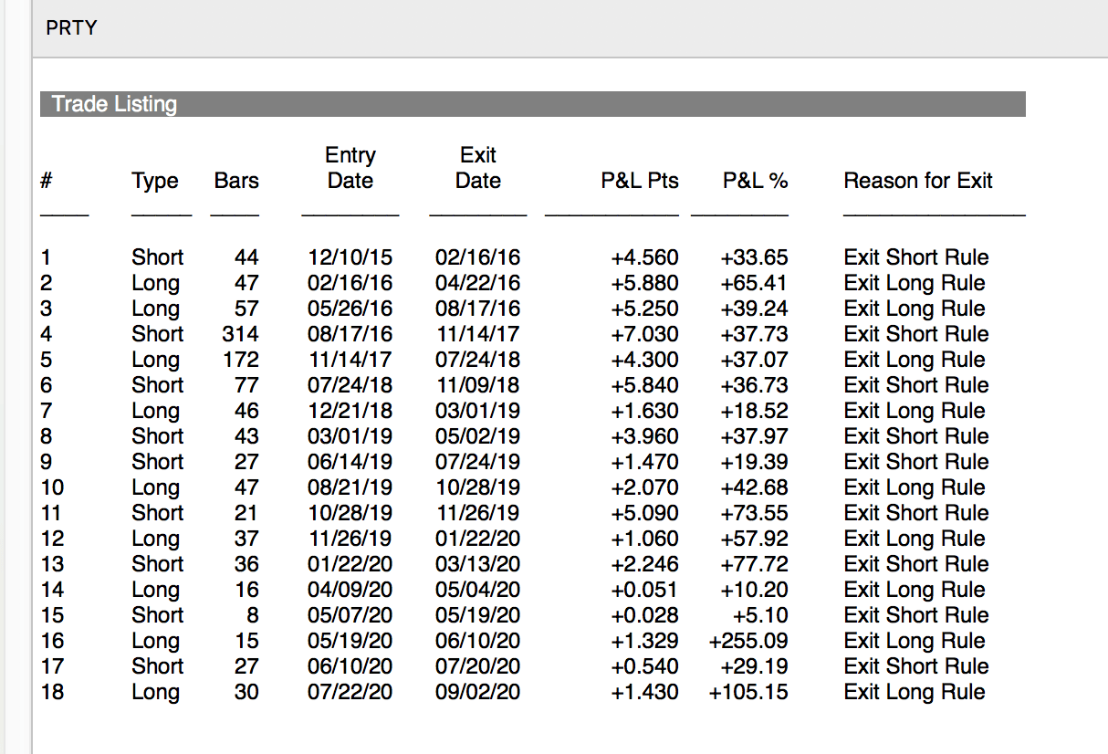Click the Bars column header
The image size is (1108, 754).
click(x=236, y=181)
